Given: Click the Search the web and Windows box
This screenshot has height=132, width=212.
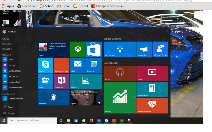Looking at the screenshot, I should pyautogui.click(x=32, y=120).
